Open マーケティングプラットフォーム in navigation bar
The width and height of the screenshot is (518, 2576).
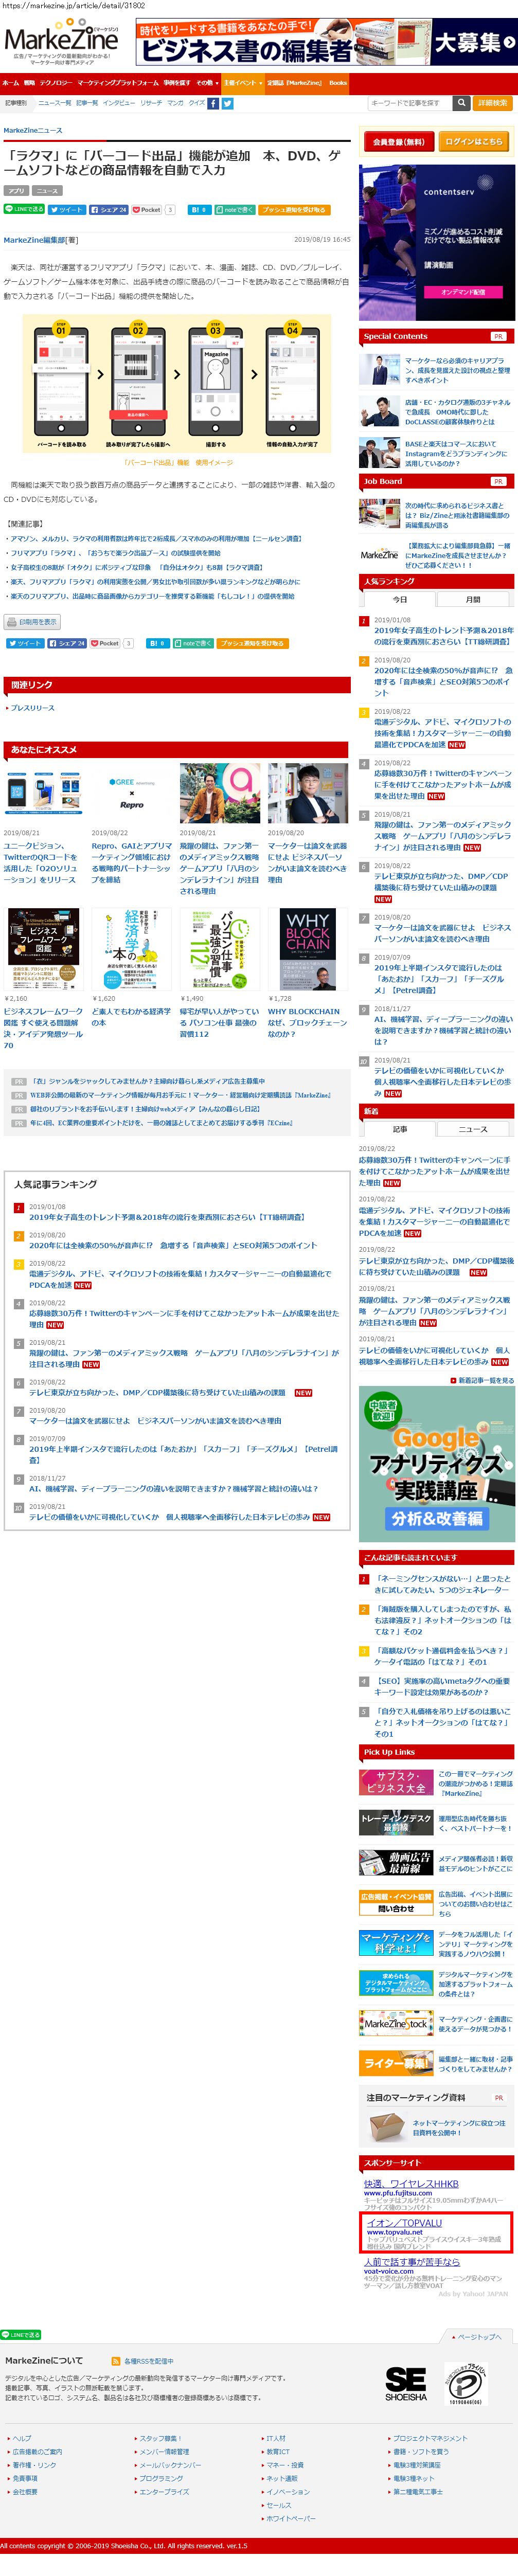[117, 83]
